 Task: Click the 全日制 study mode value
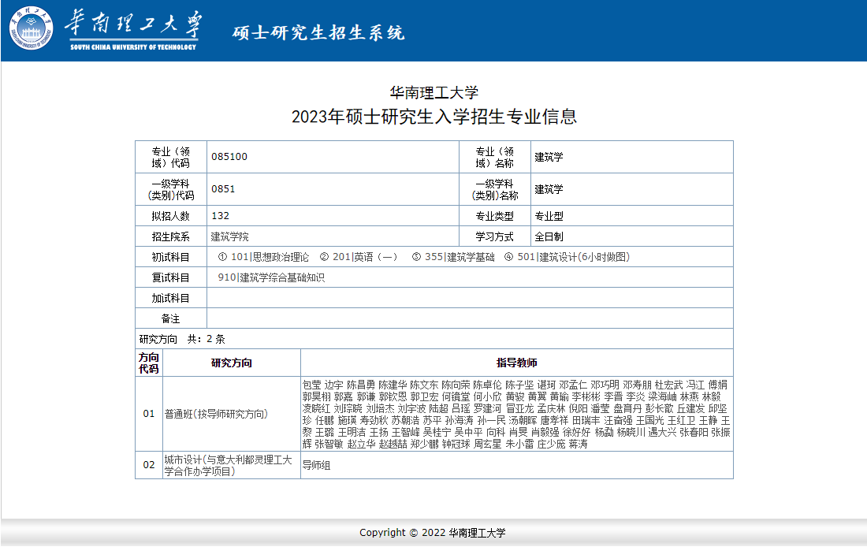549,236
